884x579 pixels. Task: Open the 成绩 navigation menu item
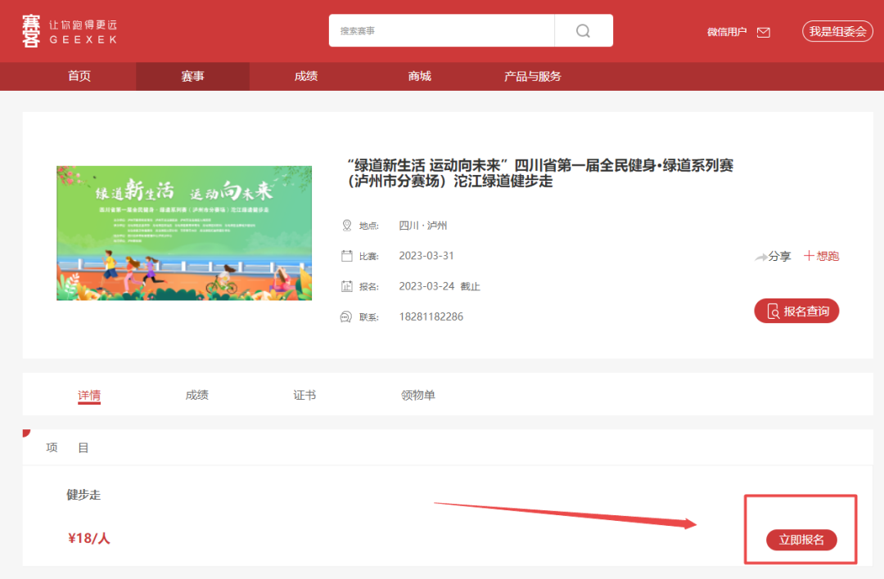(x=306, y=76)
